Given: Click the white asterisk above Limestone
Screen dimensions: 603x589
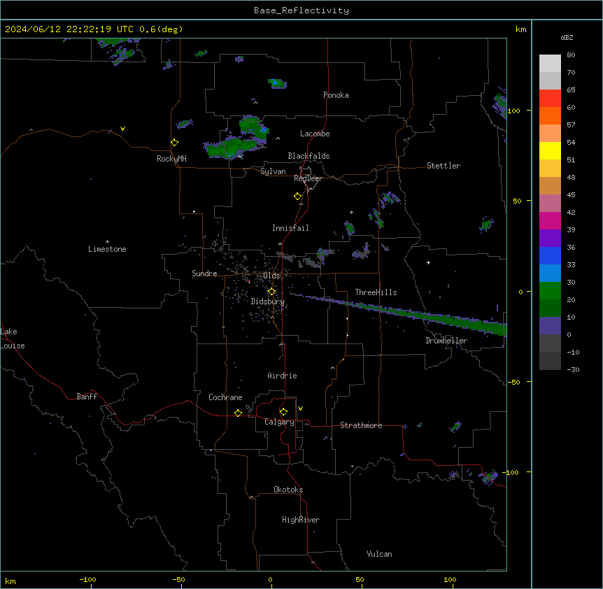Looking at the screenshot, I should tap(107, 242).
